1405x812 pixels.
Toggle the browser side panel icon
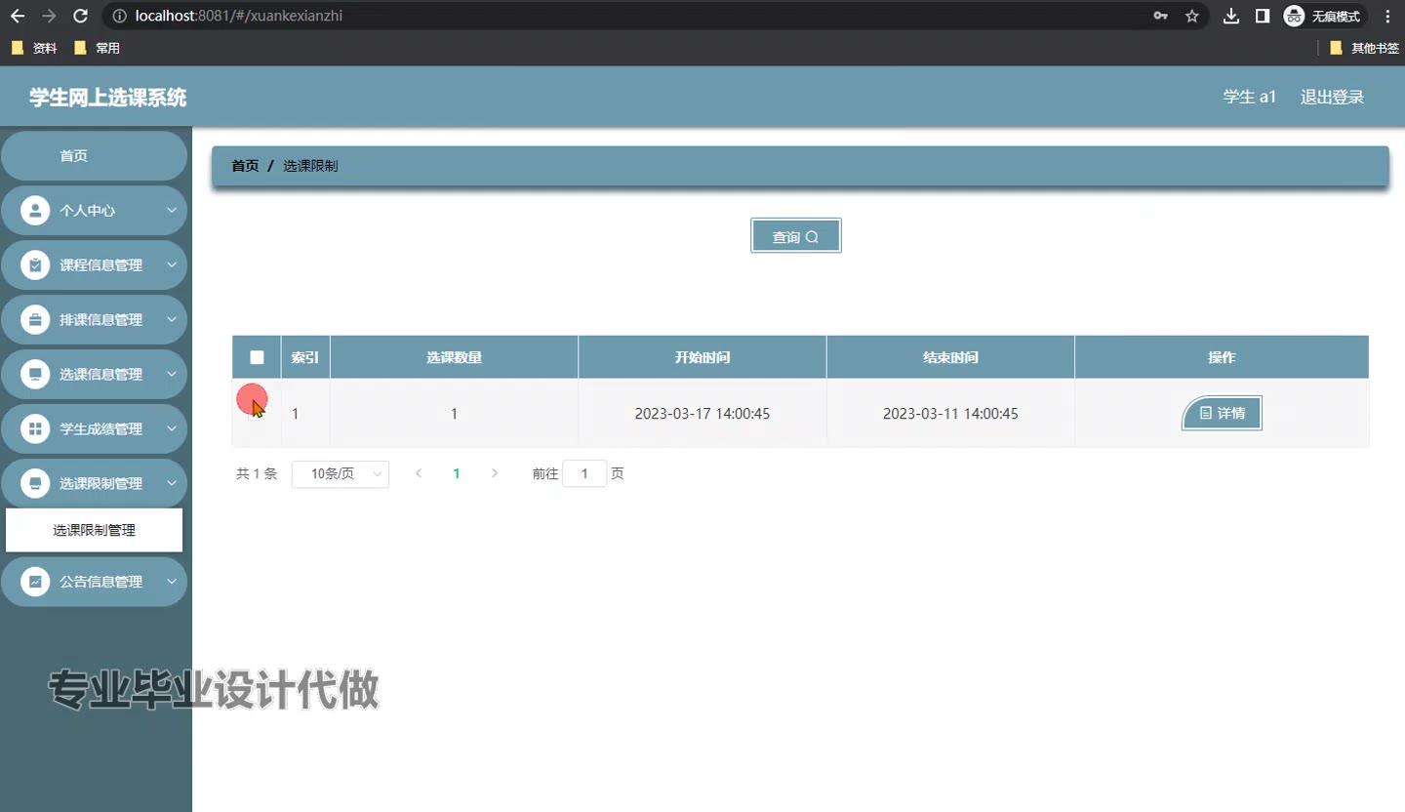[1262, 16]
